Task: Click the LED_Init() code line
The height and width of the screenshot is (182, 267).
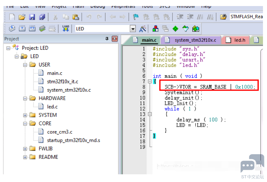Action: tap(180, 103)
